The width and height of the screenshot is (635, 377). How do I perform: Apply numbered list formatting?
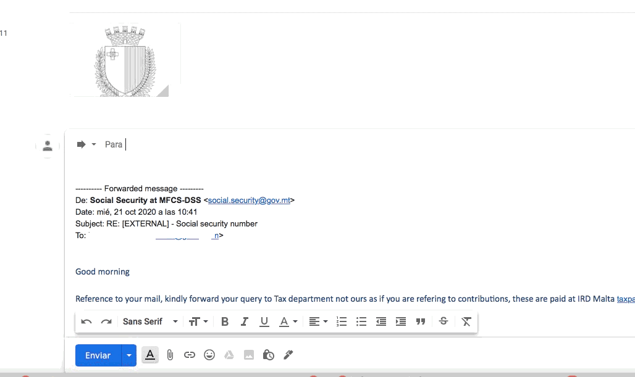click(x=342, y=321)
